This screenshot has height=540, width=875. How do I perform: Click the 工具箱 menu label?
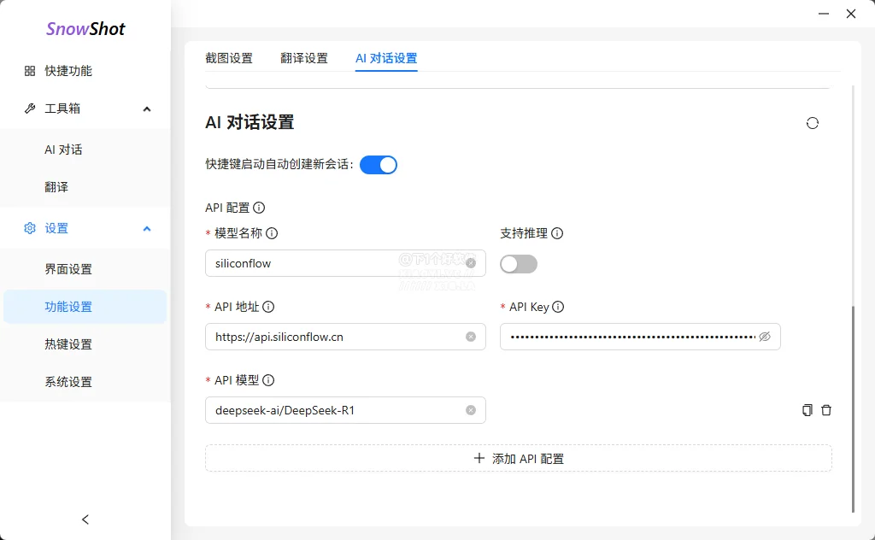62,109
